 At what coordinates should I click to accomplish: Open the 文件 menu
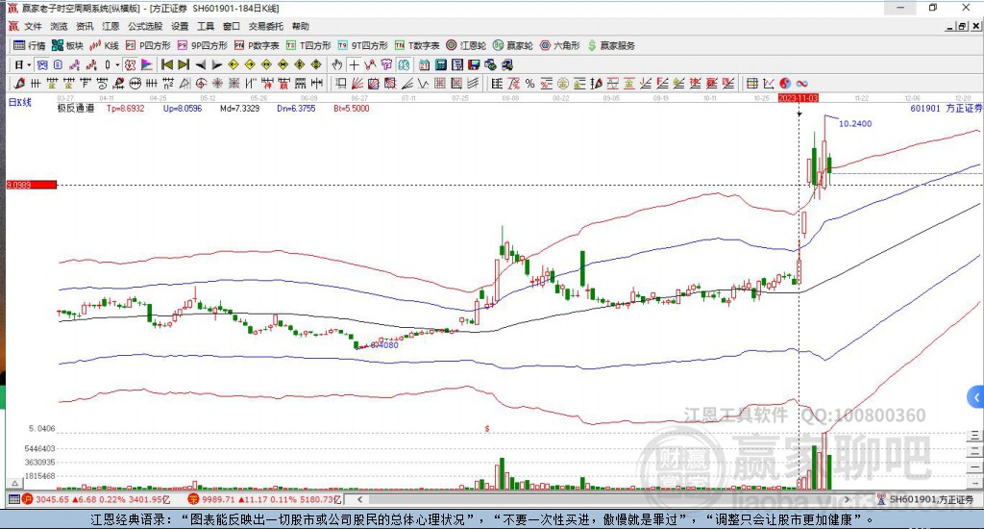point(33,26)
